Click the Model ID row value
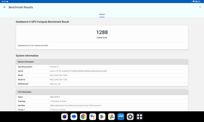This screenshot has height=122, width=204. [59, 80]
